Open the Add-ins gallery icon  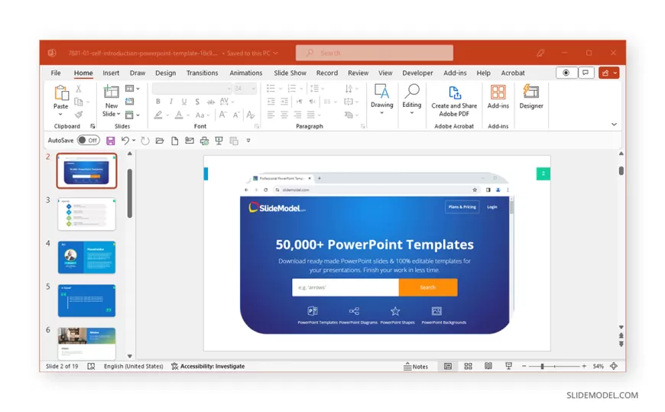coord(498,92)
